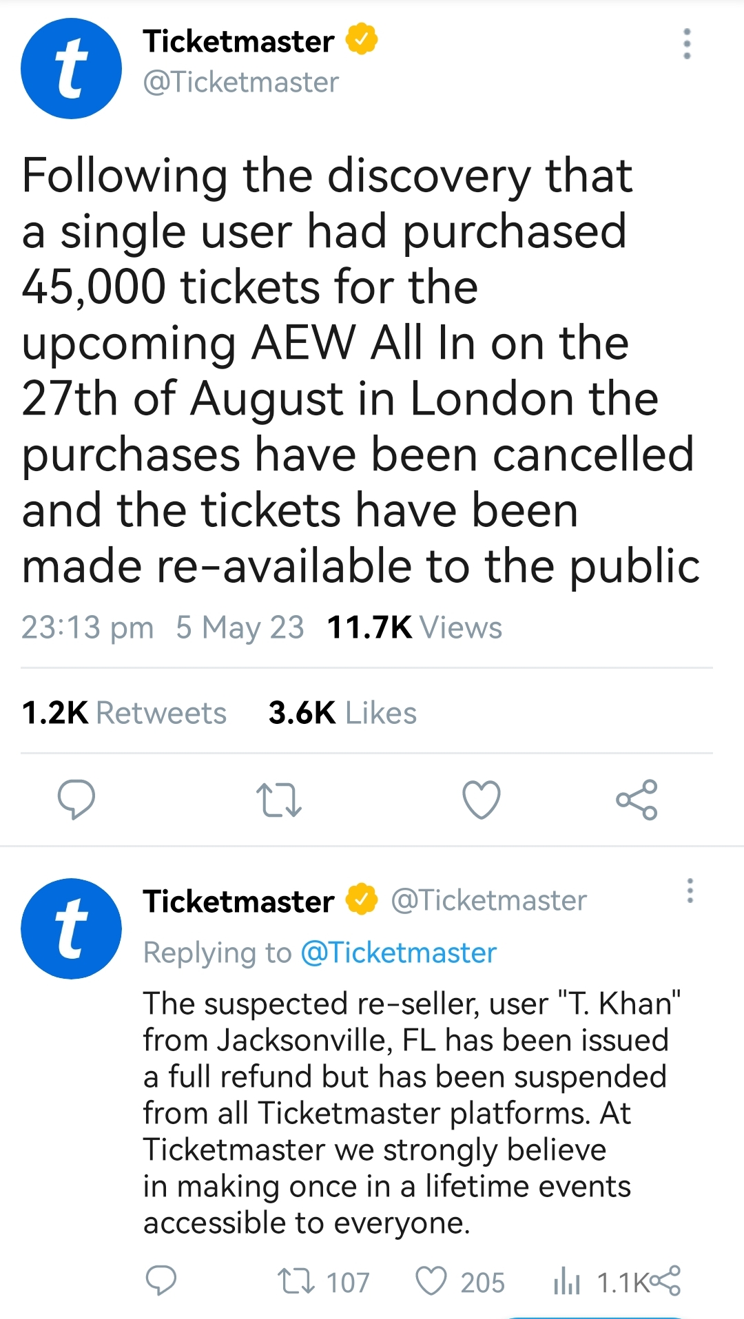Share the main tweet via share icon
744x1319 pixels.
click(637, 799)
